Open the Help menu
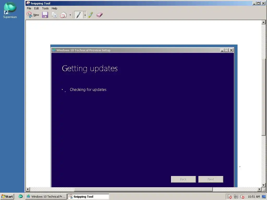The image size is (267, 200). pyautogui.click(x=54, y=8)
